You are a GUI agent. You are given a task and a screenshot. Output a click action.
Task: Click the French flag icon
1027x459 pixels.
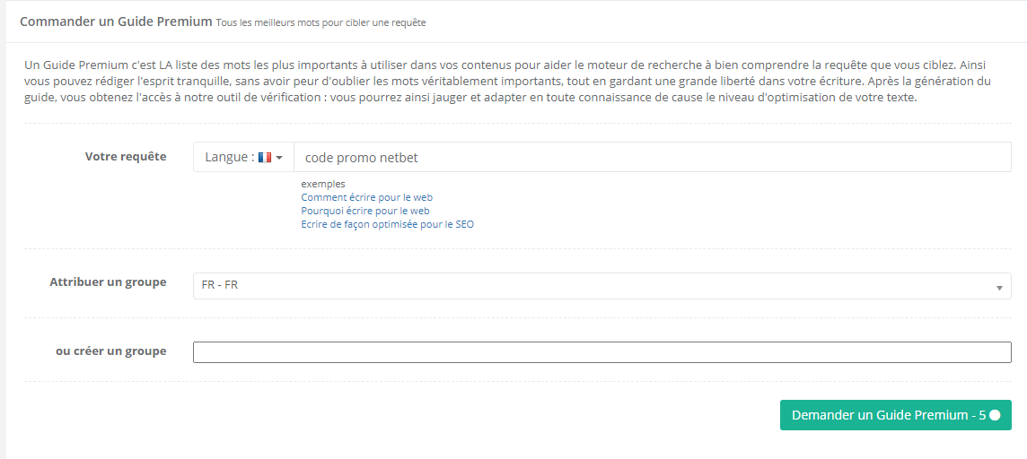pos(264,158)
